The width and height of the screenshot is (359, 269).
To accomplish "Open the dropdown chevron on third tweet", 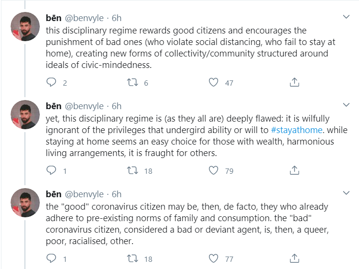I will coord(347,193).
